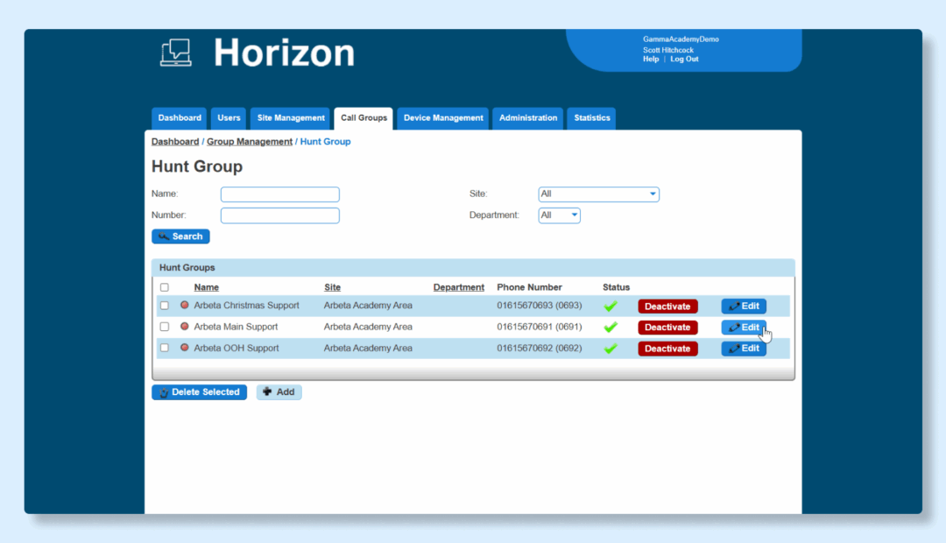Edit the Arbeta Christmas Support group

pyautogui.click(x=744, y=306)
